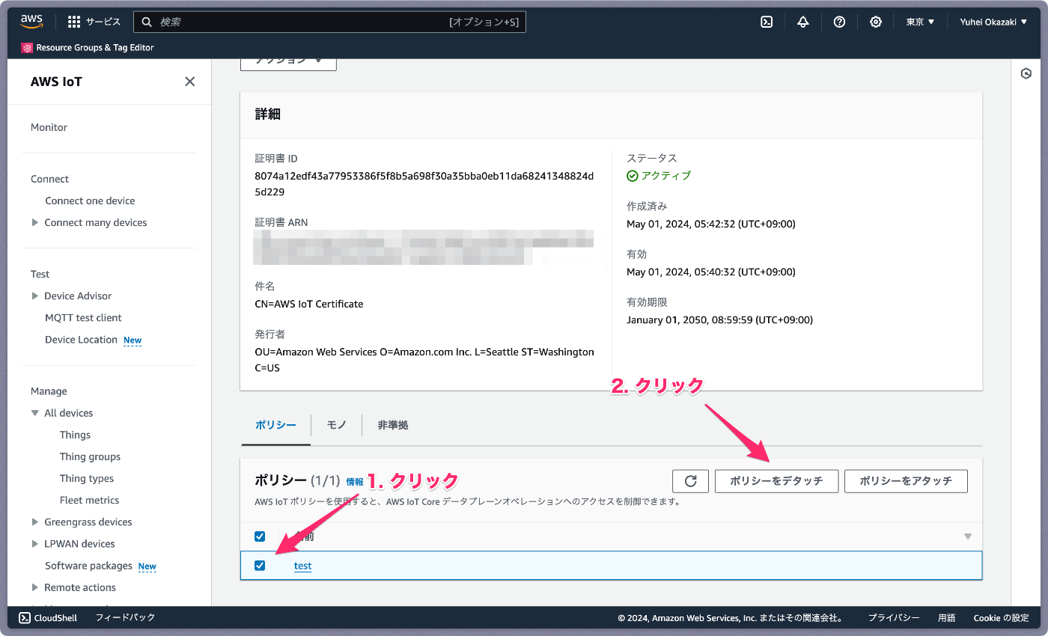Open Connect one device
The image size is (1048, 636).
pos(90,201)
